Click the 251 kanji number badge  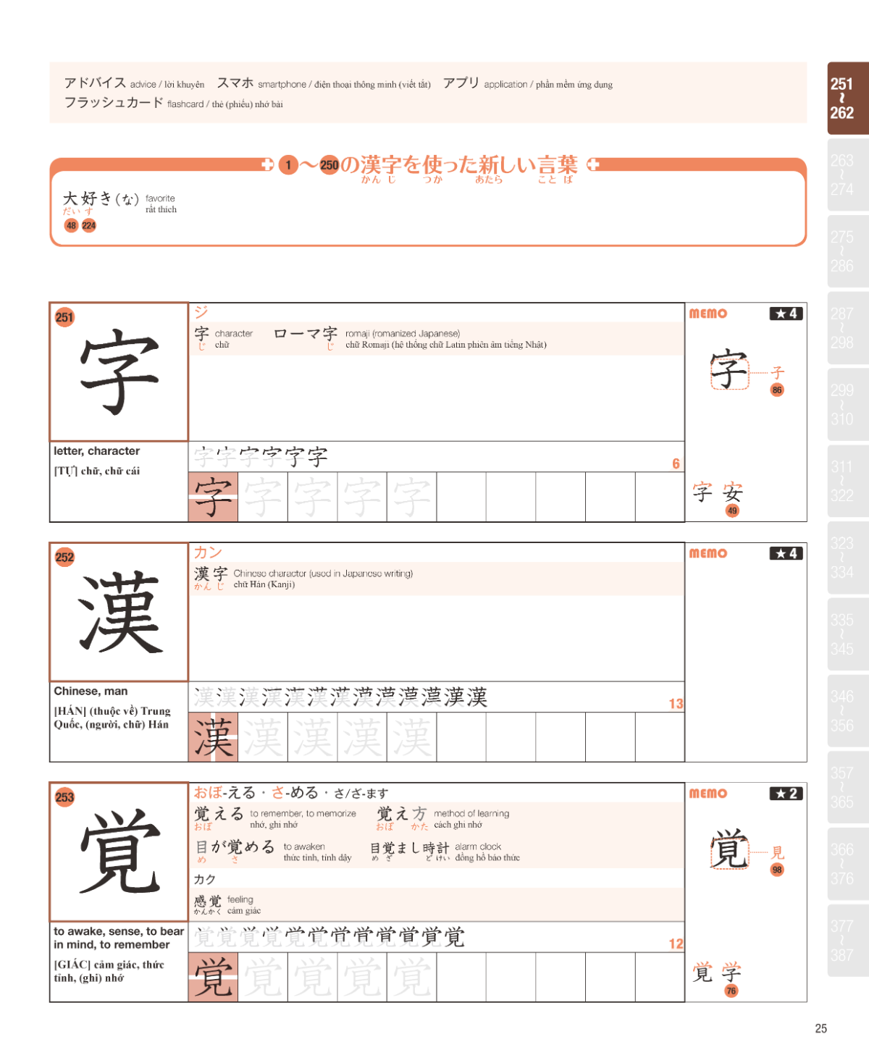(x=64, y=317)
